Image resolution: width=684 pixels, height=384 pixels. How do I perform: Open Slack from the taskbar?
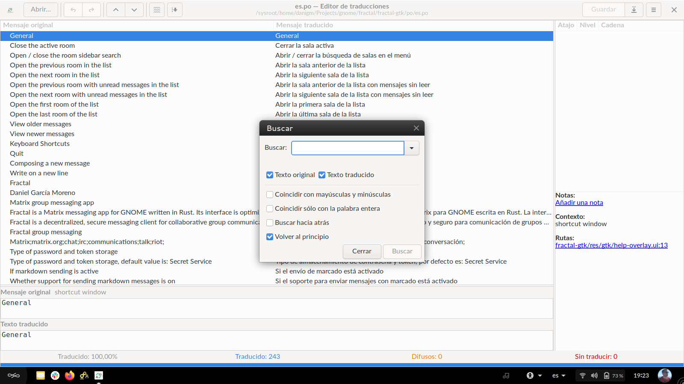(55, 375)
